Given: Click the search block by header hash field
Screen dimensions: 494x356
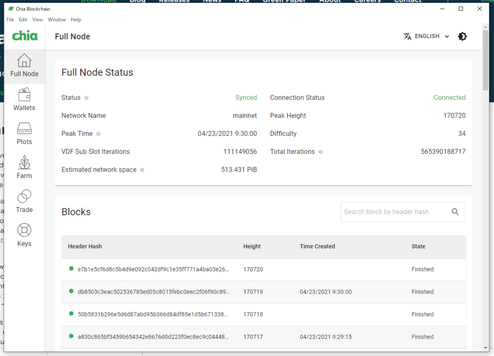Looking at the screenshot, I should (394, 212).
